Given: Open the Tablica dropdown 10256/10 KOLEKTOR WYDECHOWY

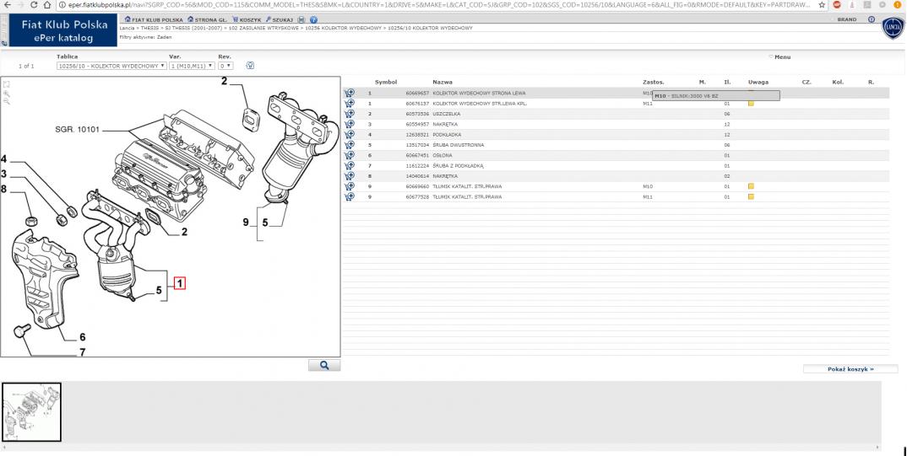Looking at the screenshot, I should click(x=111, y=66).
